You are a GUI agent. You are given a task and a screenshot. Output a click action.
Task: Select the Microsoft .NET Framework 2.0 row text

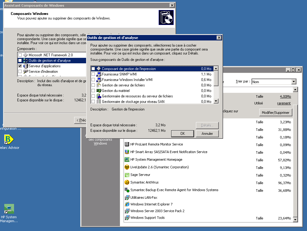[51, 55]
